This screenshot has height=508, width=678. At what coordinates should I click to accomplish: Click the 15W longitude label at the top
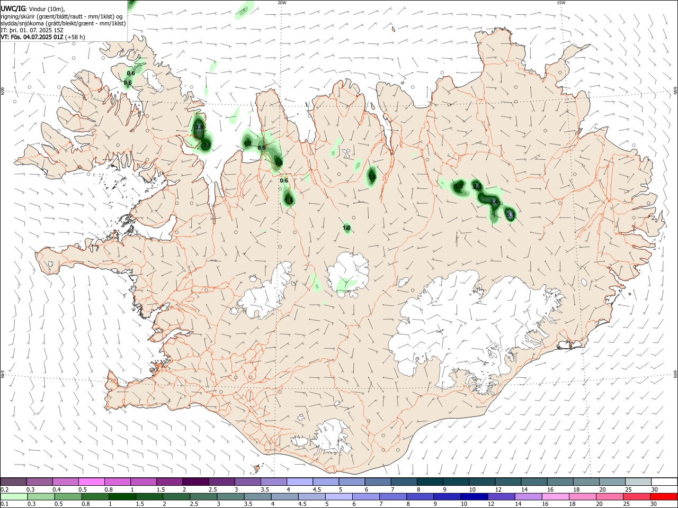click(x=561, y=3)
